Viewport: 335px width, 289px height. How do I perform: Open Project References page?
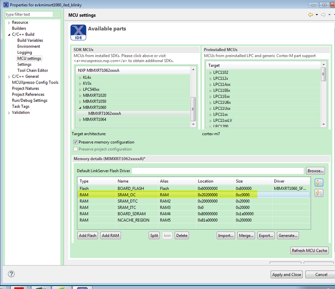coord(28,94)
